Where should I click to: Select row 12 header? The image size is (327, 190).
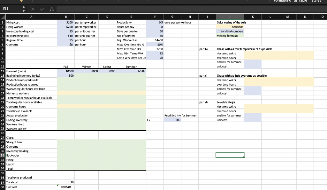pyautogui.click(x=3, y=71)
